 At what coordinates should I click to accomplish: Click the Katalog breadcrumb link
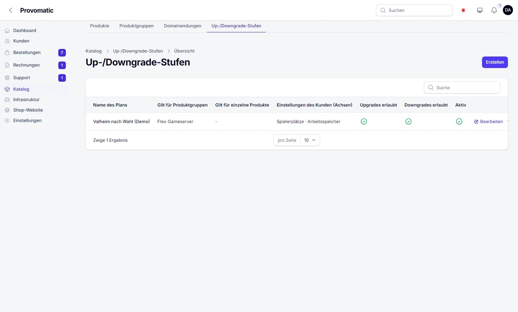pos(94,51)
